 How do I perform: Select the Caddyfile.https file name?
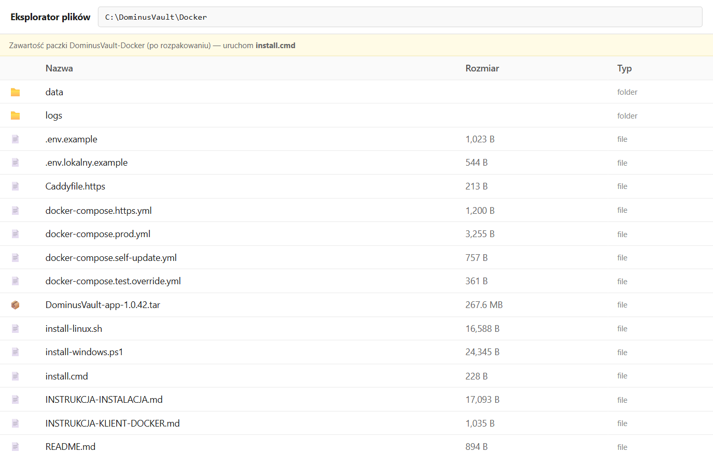75,186
